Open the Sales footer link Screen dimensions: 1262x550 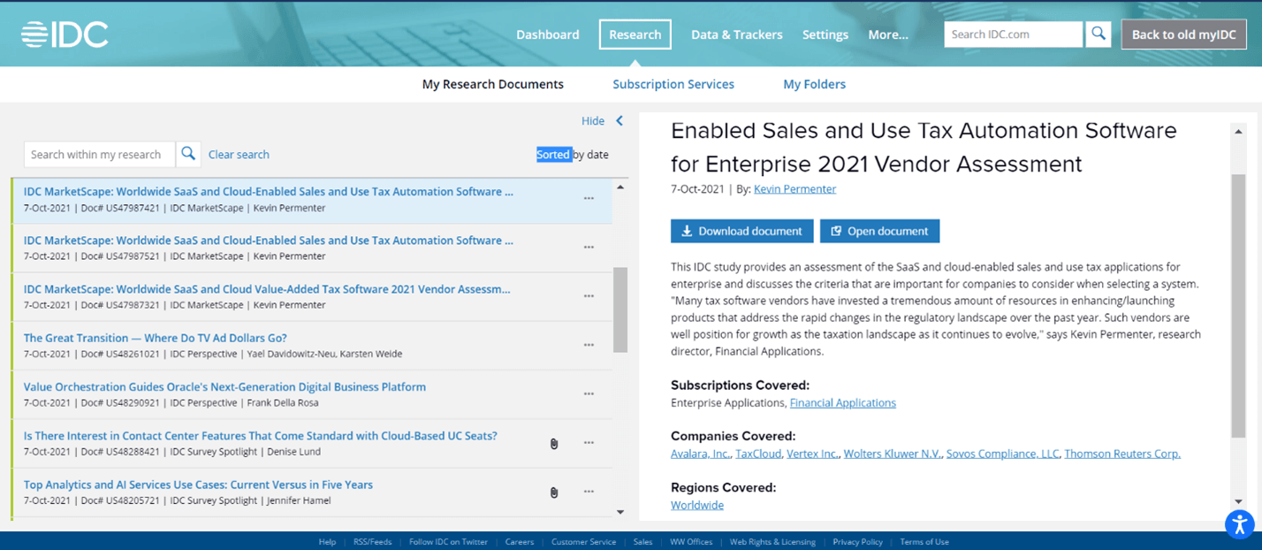[642, 542]
